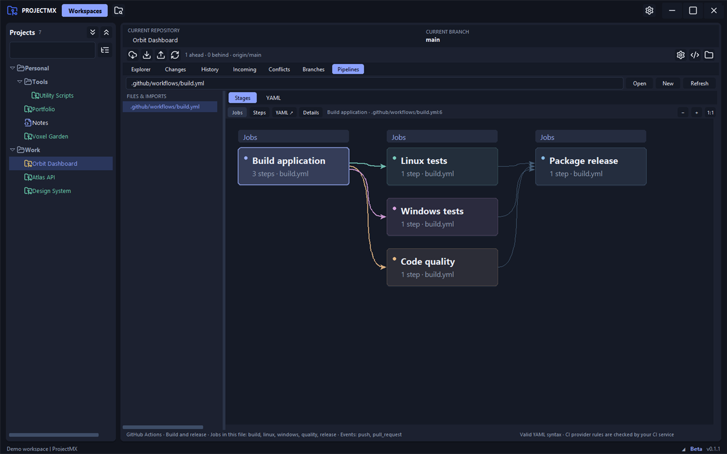Select the Package release job card
The width and height of the screenshot is (727, 454).
591,166
